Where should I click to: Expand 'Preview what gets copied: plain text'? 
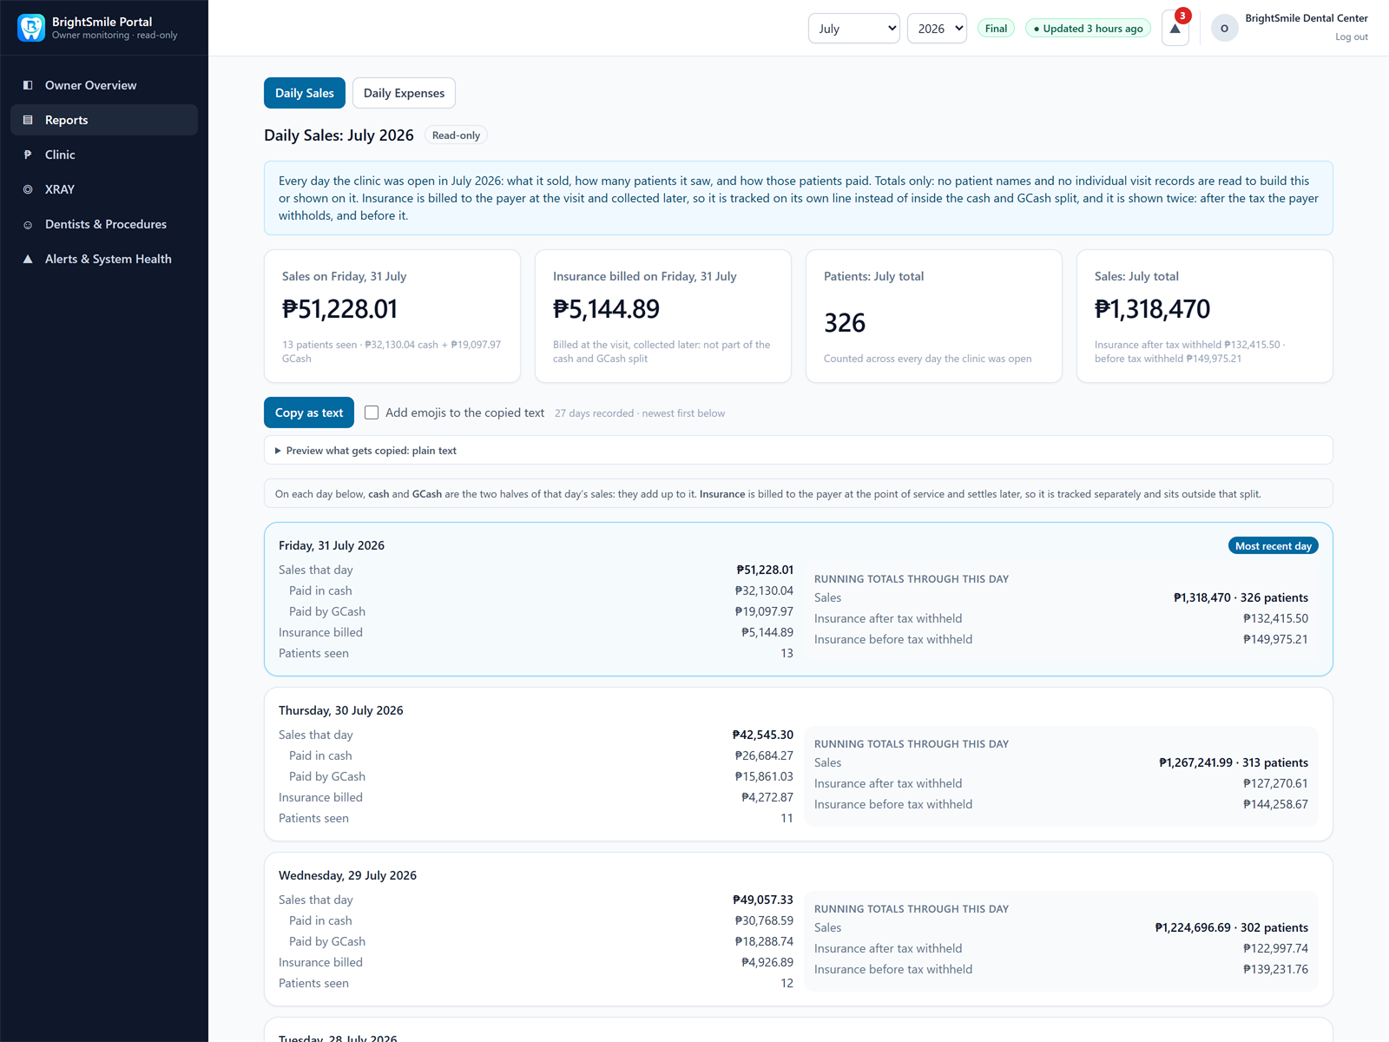click(799, 451)
